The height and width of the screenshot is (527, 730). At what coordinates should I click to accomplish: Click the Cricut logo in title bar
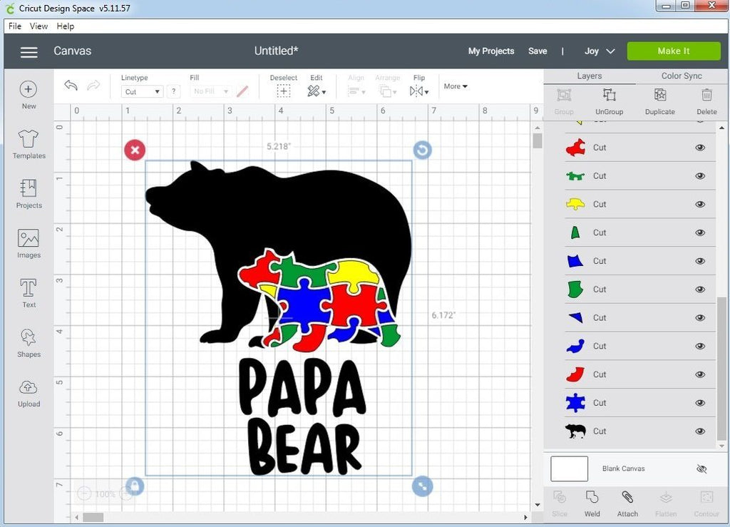[x=10, y=8]
